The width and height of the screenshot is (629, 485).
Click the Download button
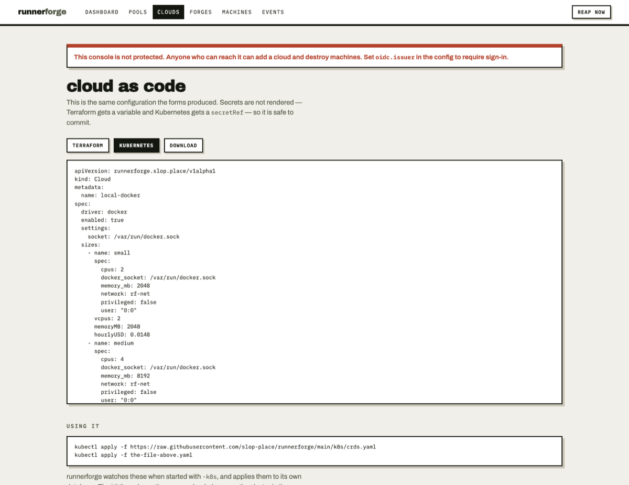pyautogui.click(x=183, y=145)
